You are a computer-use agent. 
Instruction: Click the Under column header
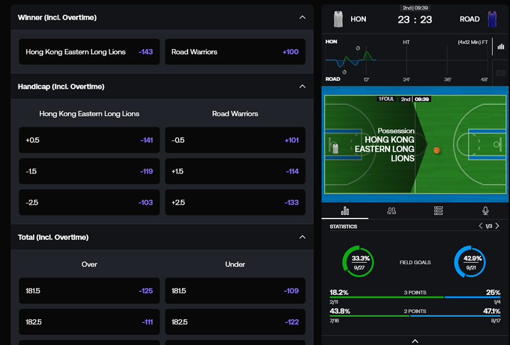point(235,265)
